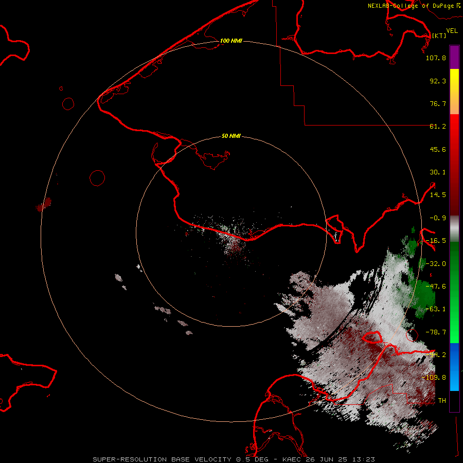Click the -32.0 velocity scale value
Screen dimensions: 463x463
coord(436,264)
